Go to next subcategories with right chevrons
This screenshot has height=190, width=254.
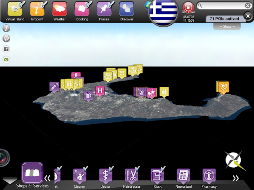click(x=236, y=178)
